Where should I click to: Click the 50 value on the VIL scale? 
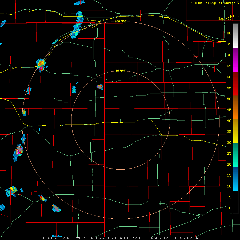[x=229, y=99]
